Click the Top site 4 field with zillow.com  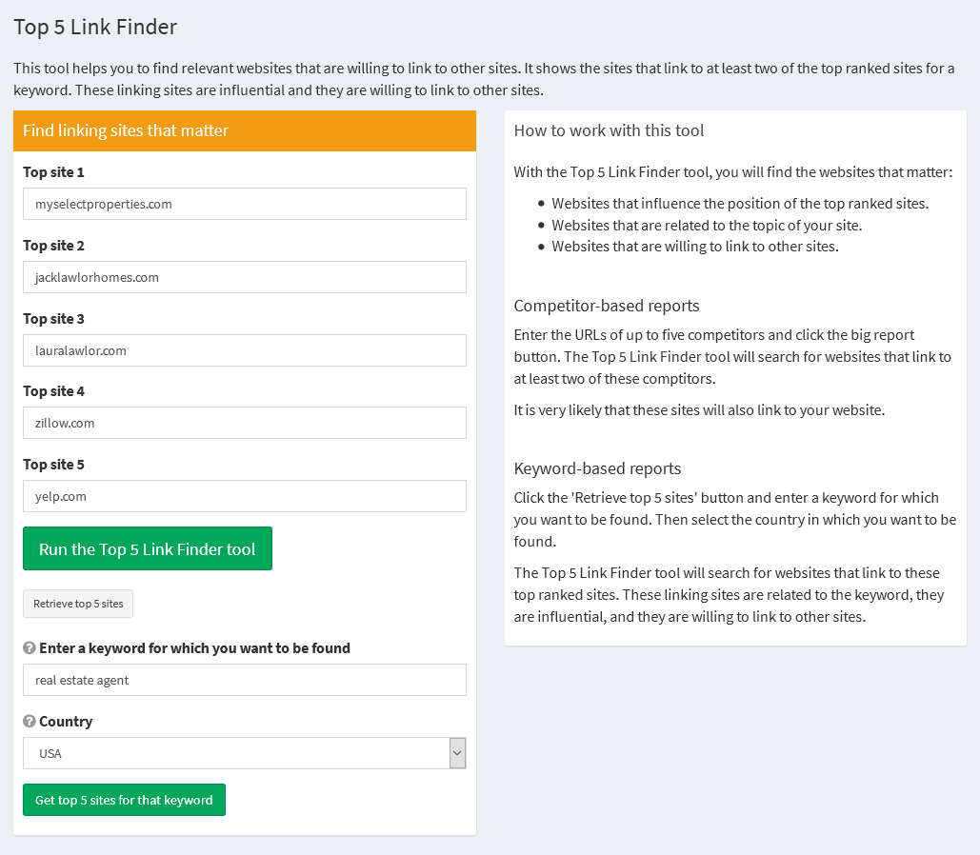(244, 423)
